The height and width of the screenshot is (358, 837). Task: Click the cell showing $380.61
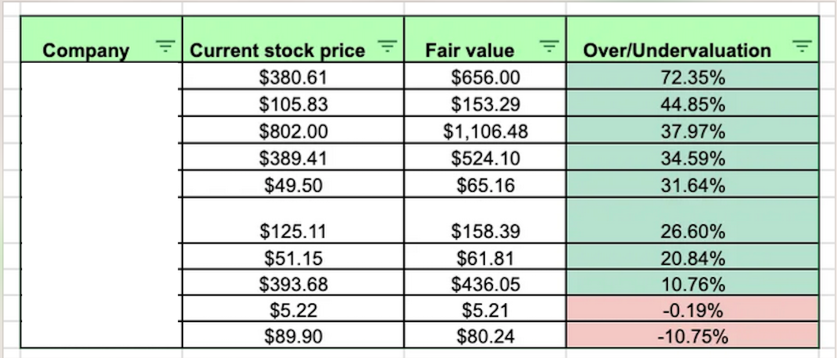[292, 77]
